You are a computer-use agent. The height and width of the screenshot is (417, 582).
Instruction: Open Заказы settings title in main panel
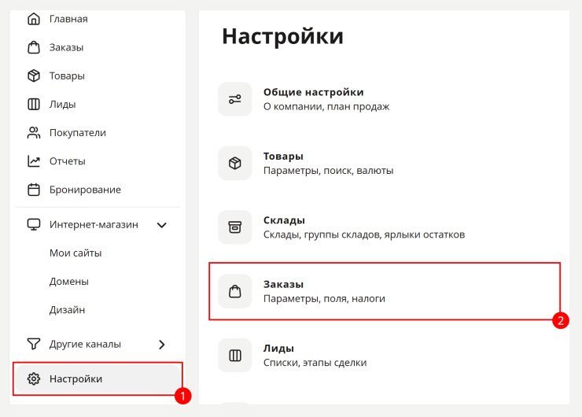[x=284, y=285]
